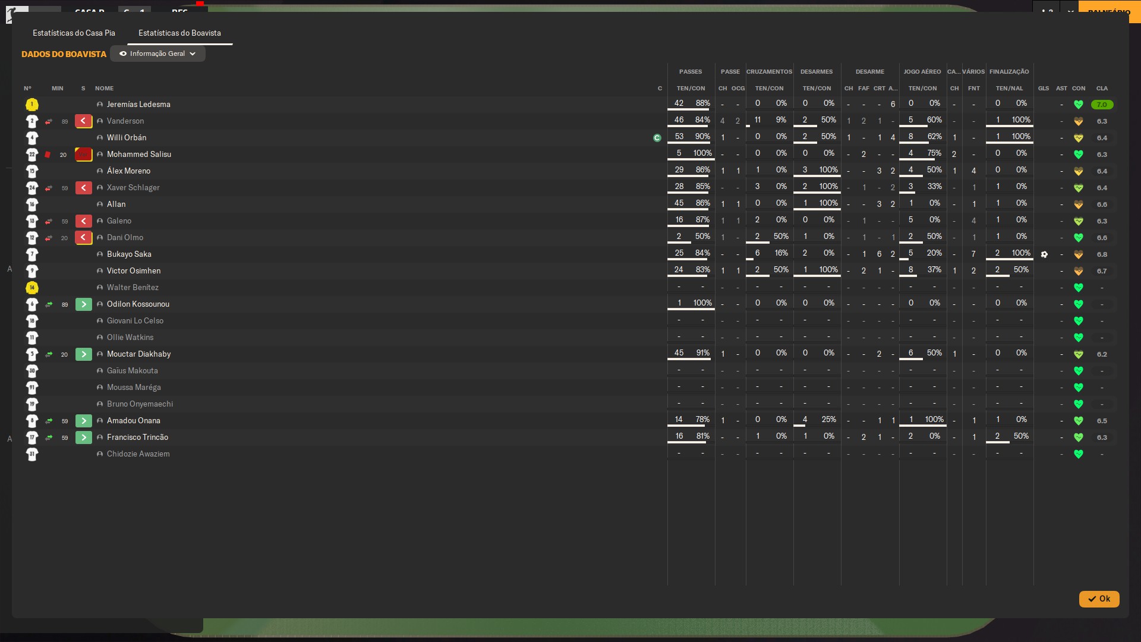The width and height of the screenshot is (1141, 642).
Task: Click Mohammed Salisu's red card icon
Action: (48, 155)
